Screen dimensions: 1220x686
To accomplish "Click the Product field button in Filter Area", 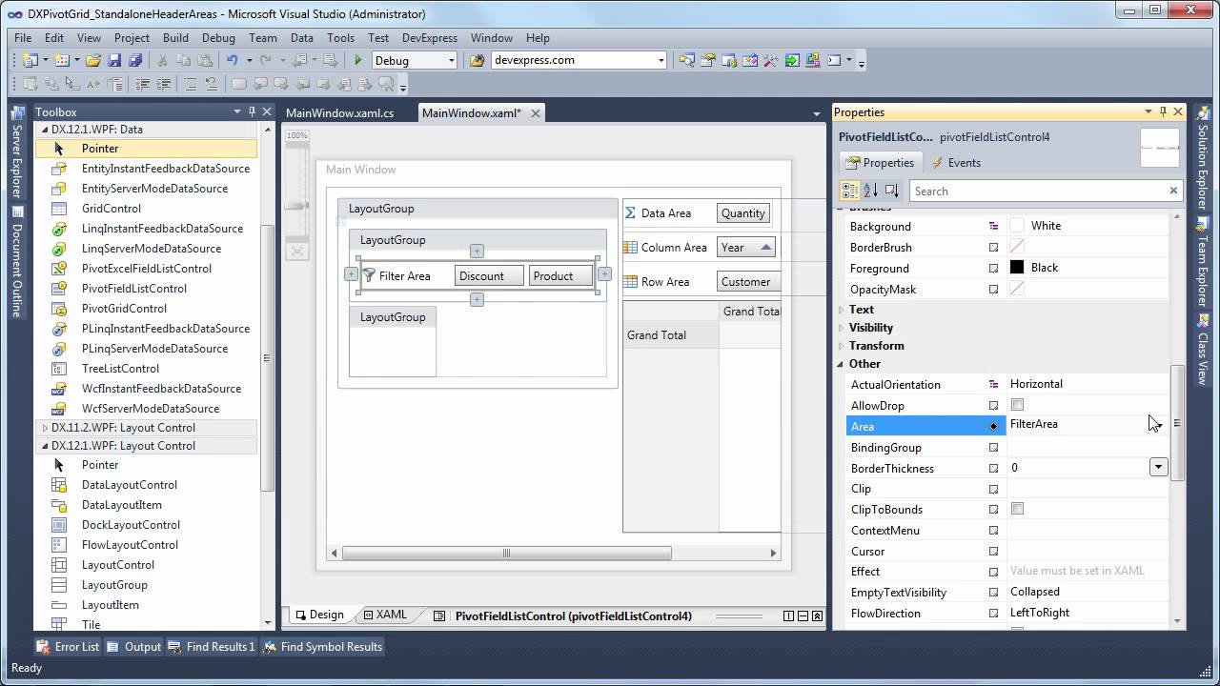I will (560, 276).
